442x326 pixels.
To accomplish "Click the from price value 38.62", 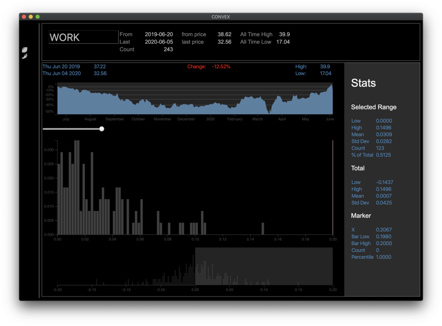I will click(x=224, y=34).
